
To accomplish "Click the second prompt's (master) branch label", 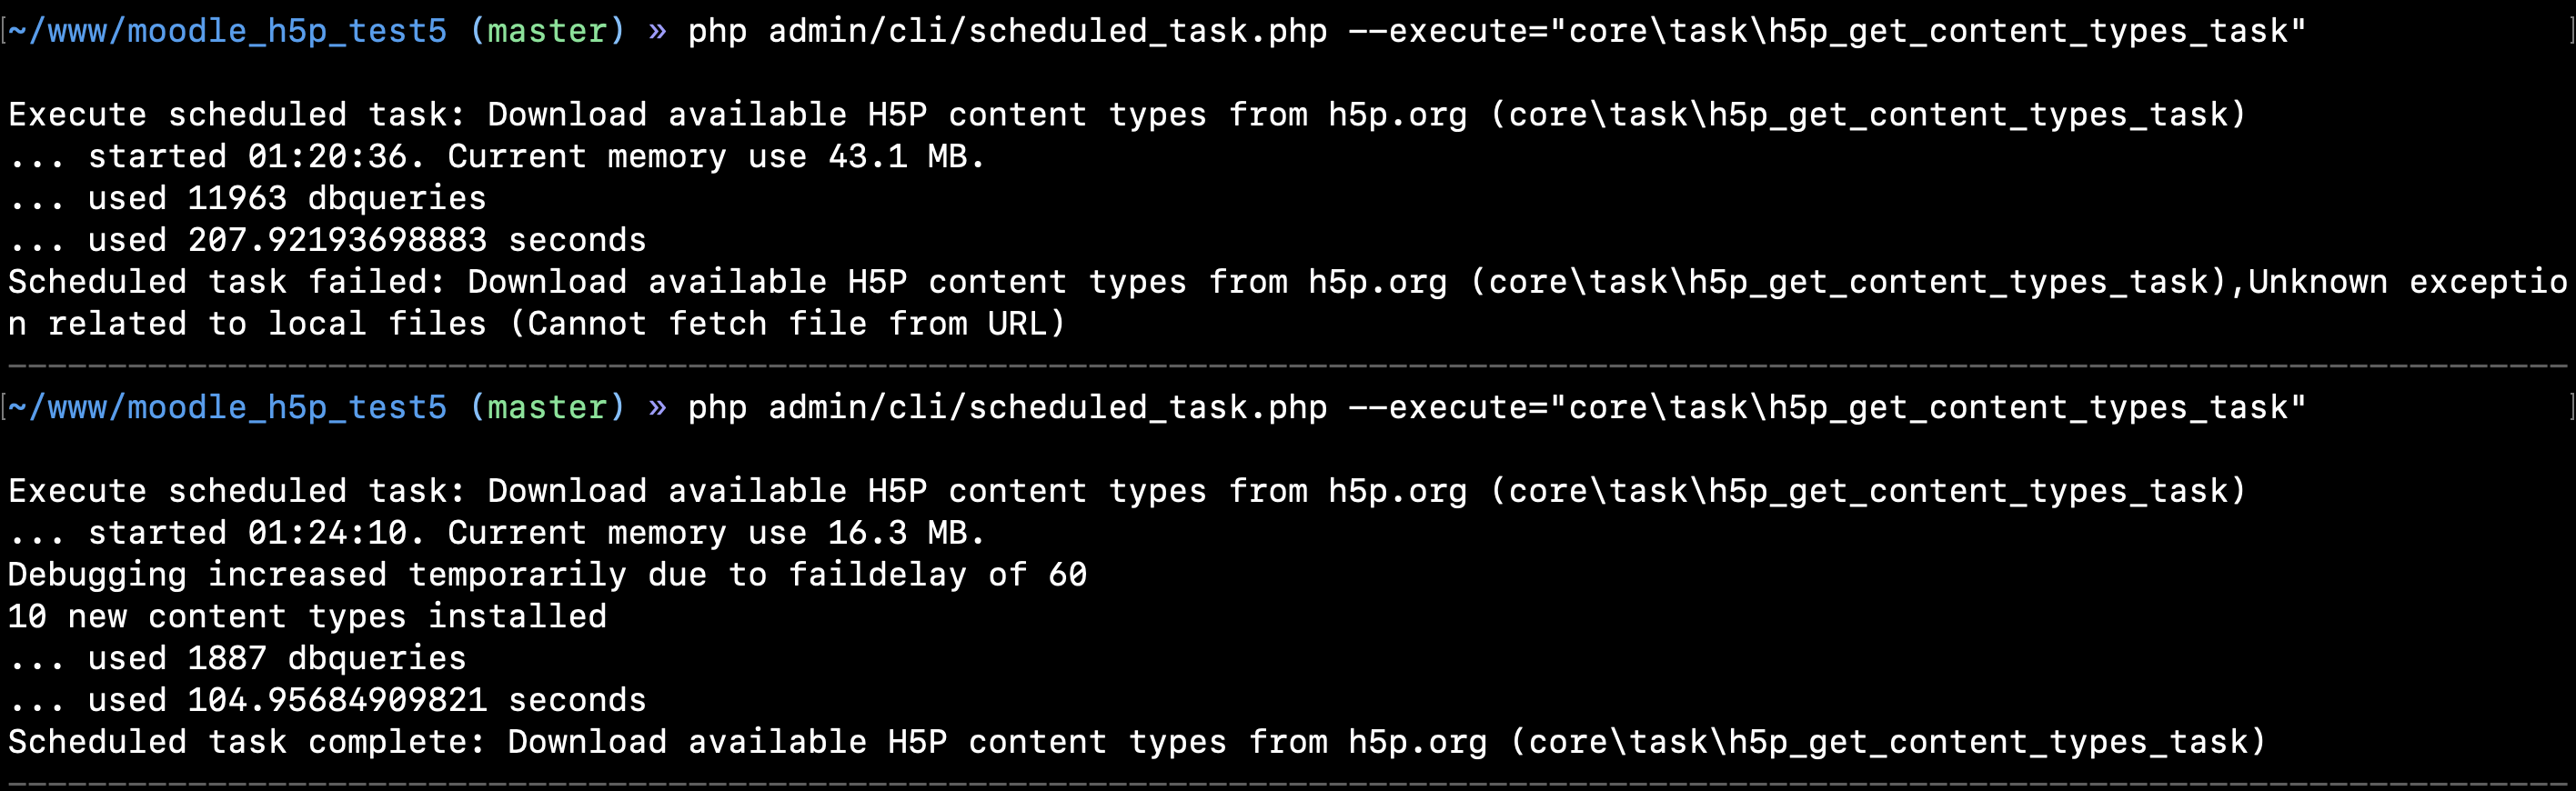I will (x=547, y=407).
